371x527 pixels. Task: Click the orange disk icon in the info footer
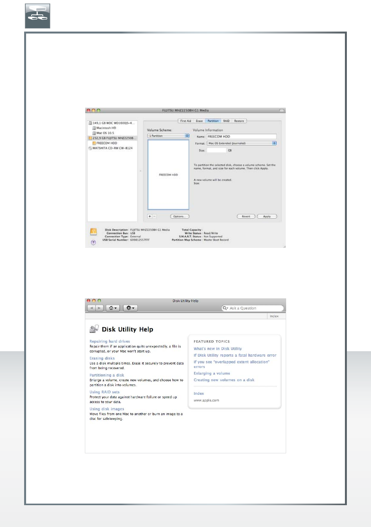(93, 232)
